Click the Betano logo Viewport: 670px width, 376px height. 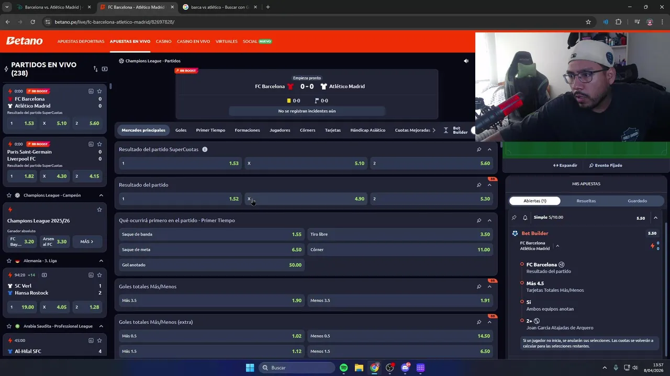pyautogui.click(x=24, y=41)
